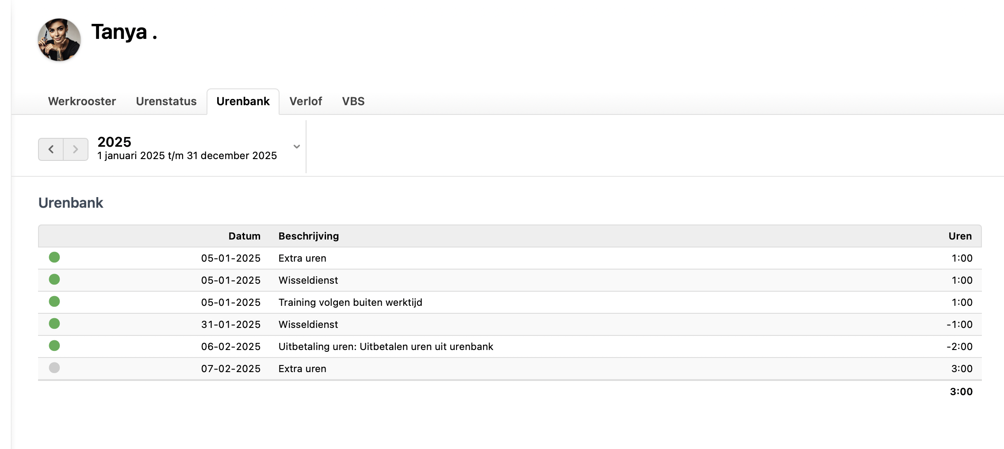Click green status dot for Wisseldienst 31-01-2025

(54, 323)
